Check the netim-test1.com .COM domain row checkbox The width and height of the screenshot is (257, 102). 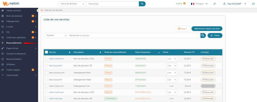tap(46, 92)
